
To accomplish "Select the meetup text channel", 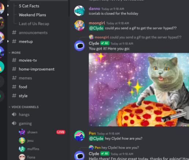I will 26,42.
